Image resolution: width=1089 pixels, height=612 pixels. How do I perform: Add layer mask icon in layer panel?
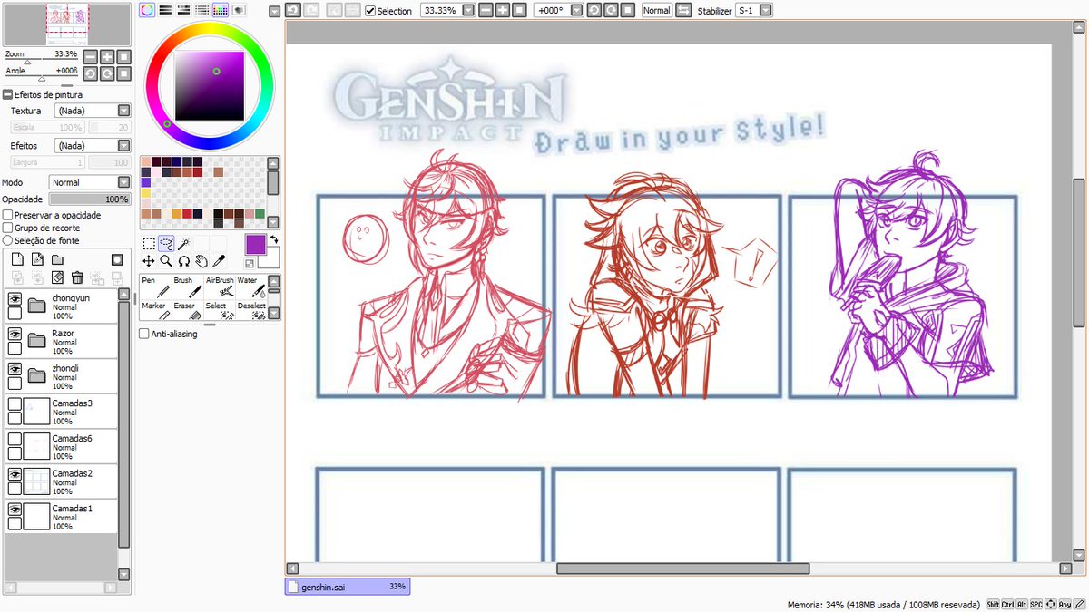(117, 259)
